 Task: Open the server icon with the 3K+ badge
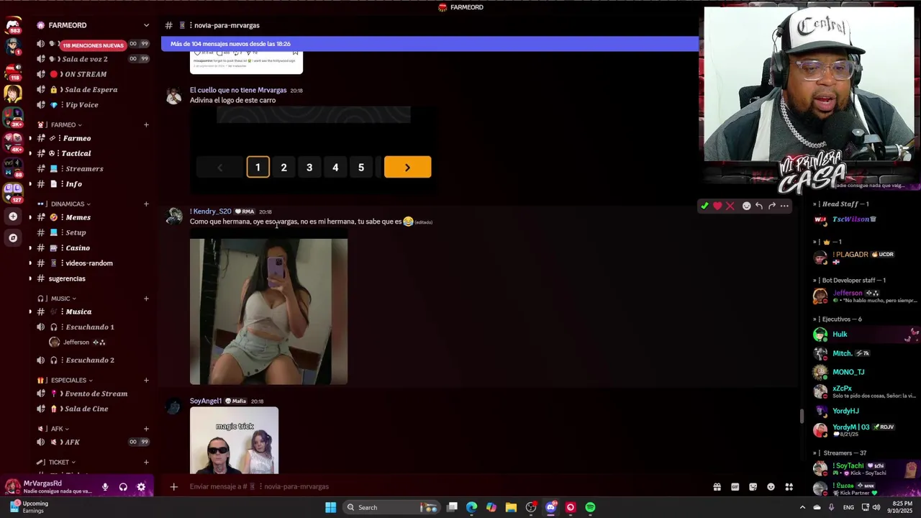[x=13, y=118]
